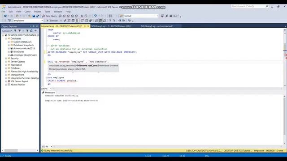Expand the Management folder
Screen dimensions: 287x161
[x=6, y=75]
